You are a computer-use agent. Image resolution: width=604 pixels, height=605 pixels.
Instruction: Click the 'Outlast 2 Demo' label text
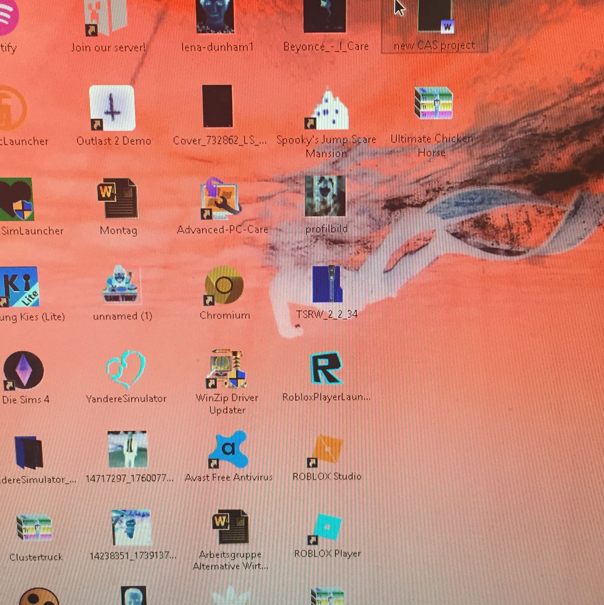coord(114,141)
